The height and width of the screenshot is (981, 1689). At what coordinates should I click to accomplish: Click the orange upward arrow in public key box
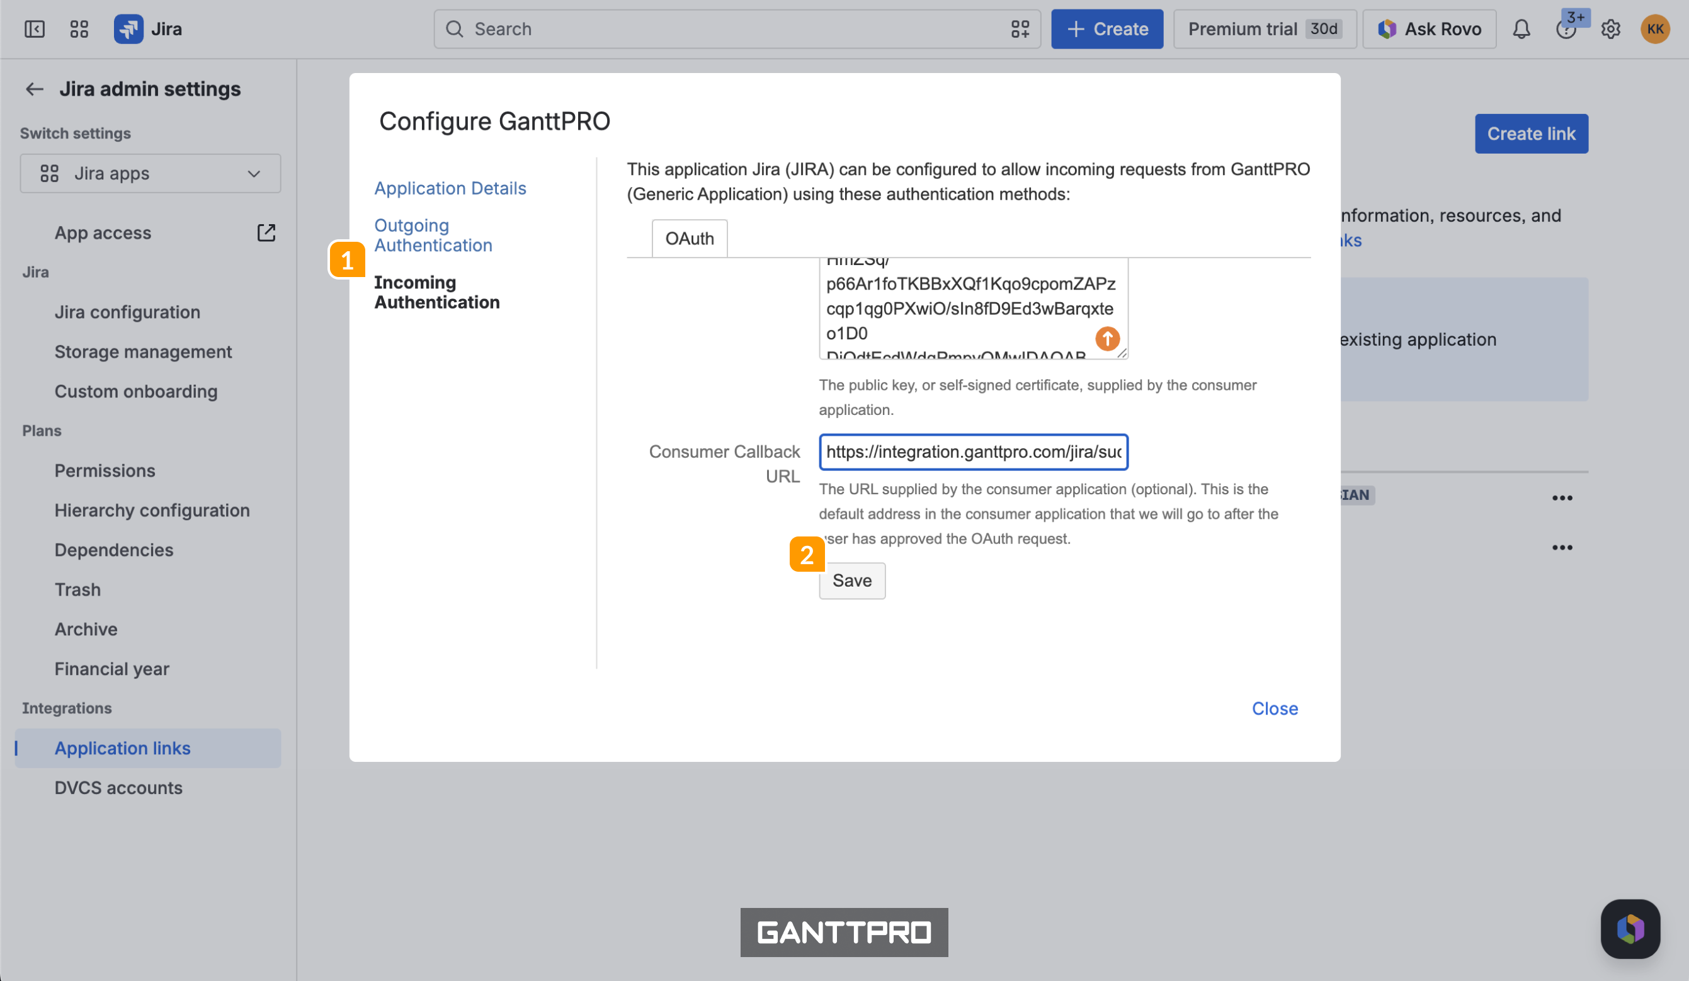(1107, 338)
